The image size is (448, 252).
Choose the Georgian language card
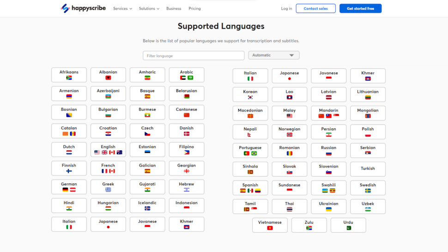187,168
